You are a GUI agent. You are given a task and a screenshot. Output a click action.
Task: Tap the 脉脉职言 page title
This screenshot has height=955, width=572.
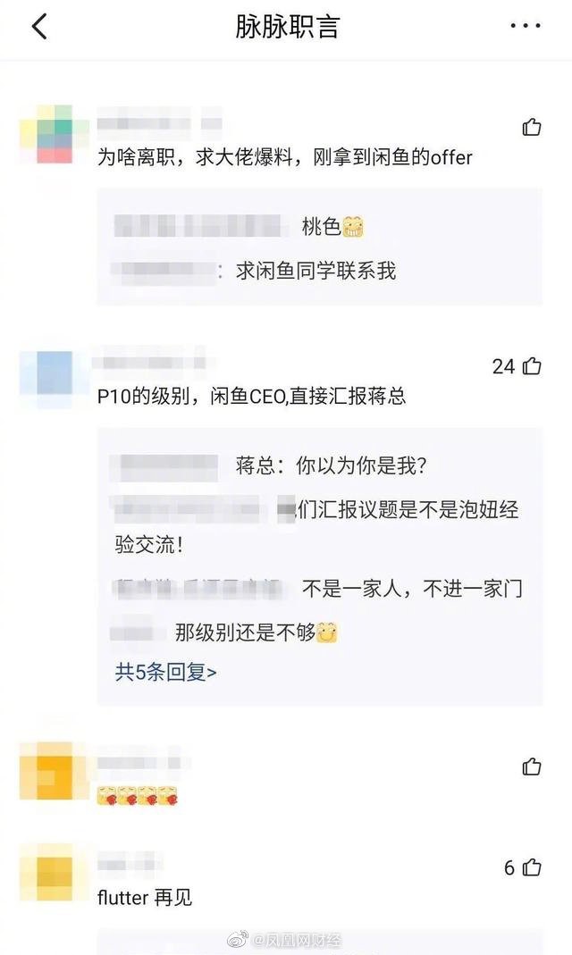tap(287, 27)
